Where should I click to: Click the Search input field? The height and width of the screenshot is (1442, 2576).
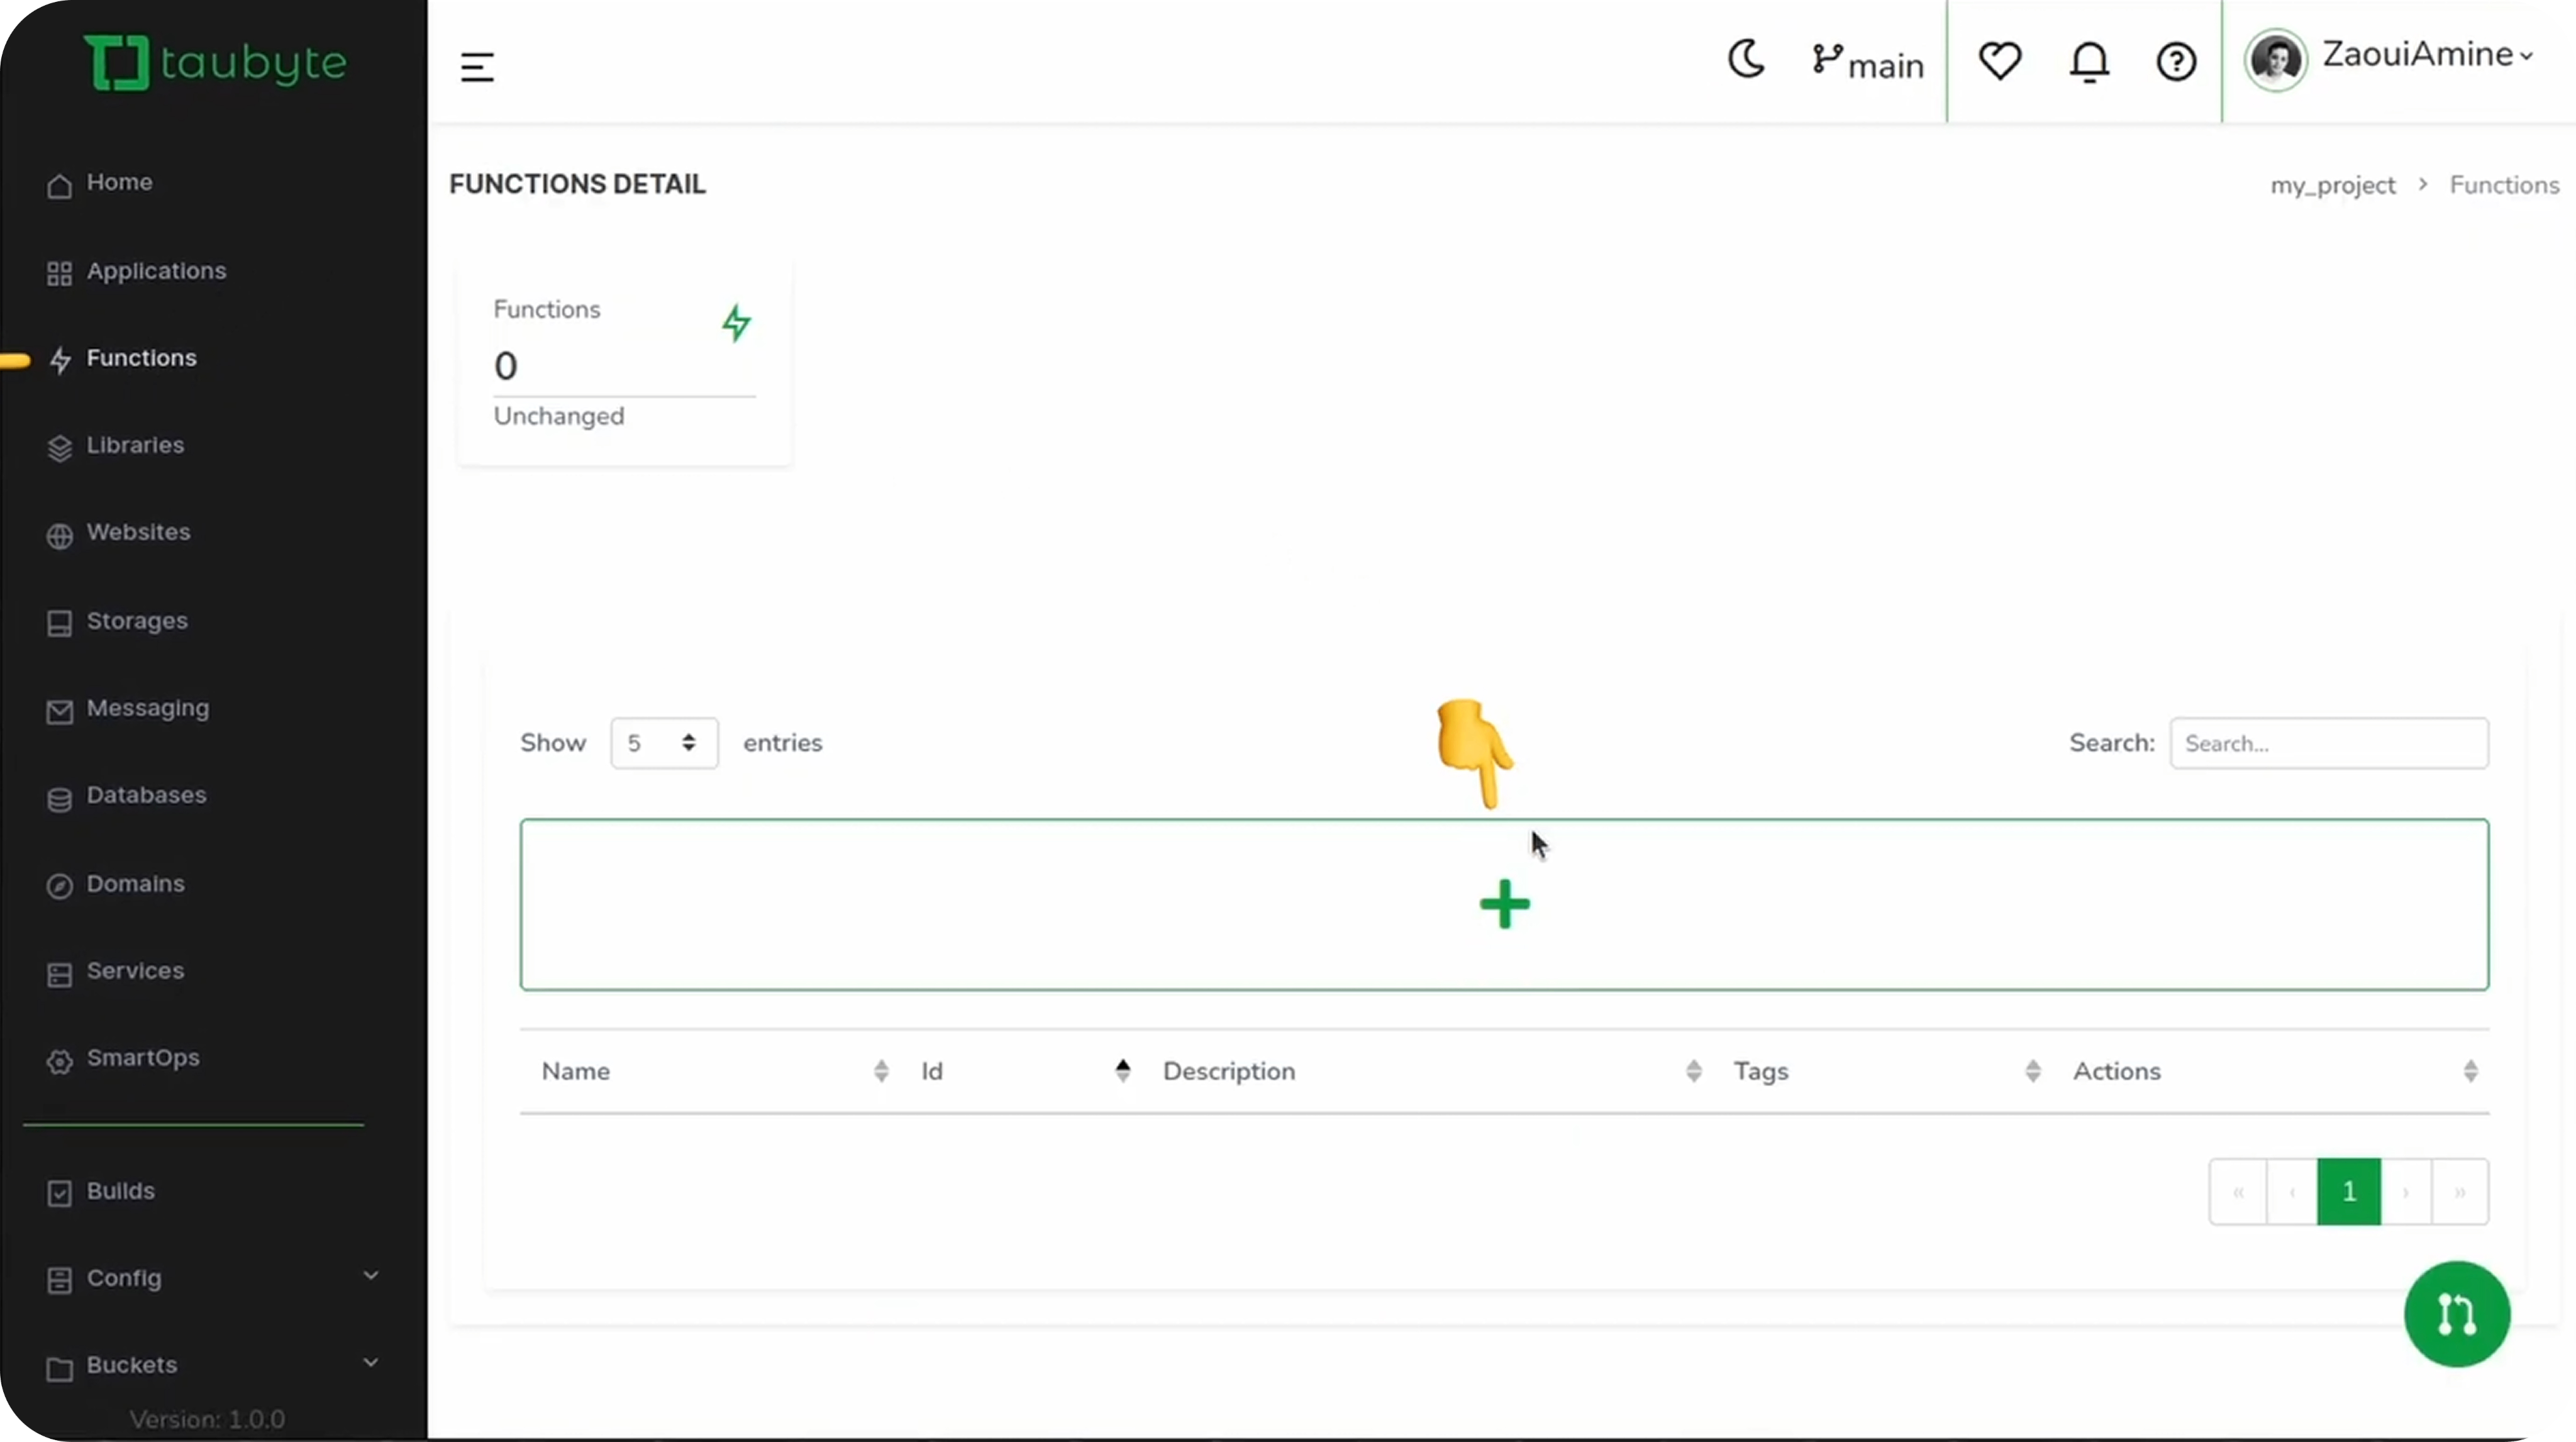(2330, 743)
